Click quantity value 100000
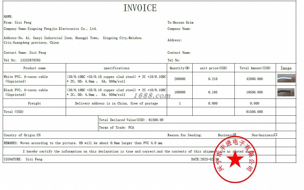Screen dimensions: 304x190 click(180, 92)
